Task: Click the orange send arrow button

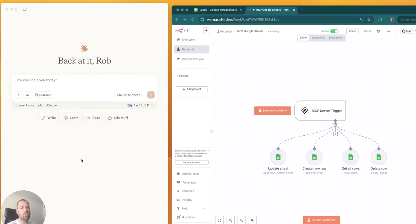Action: pos(151,95)
